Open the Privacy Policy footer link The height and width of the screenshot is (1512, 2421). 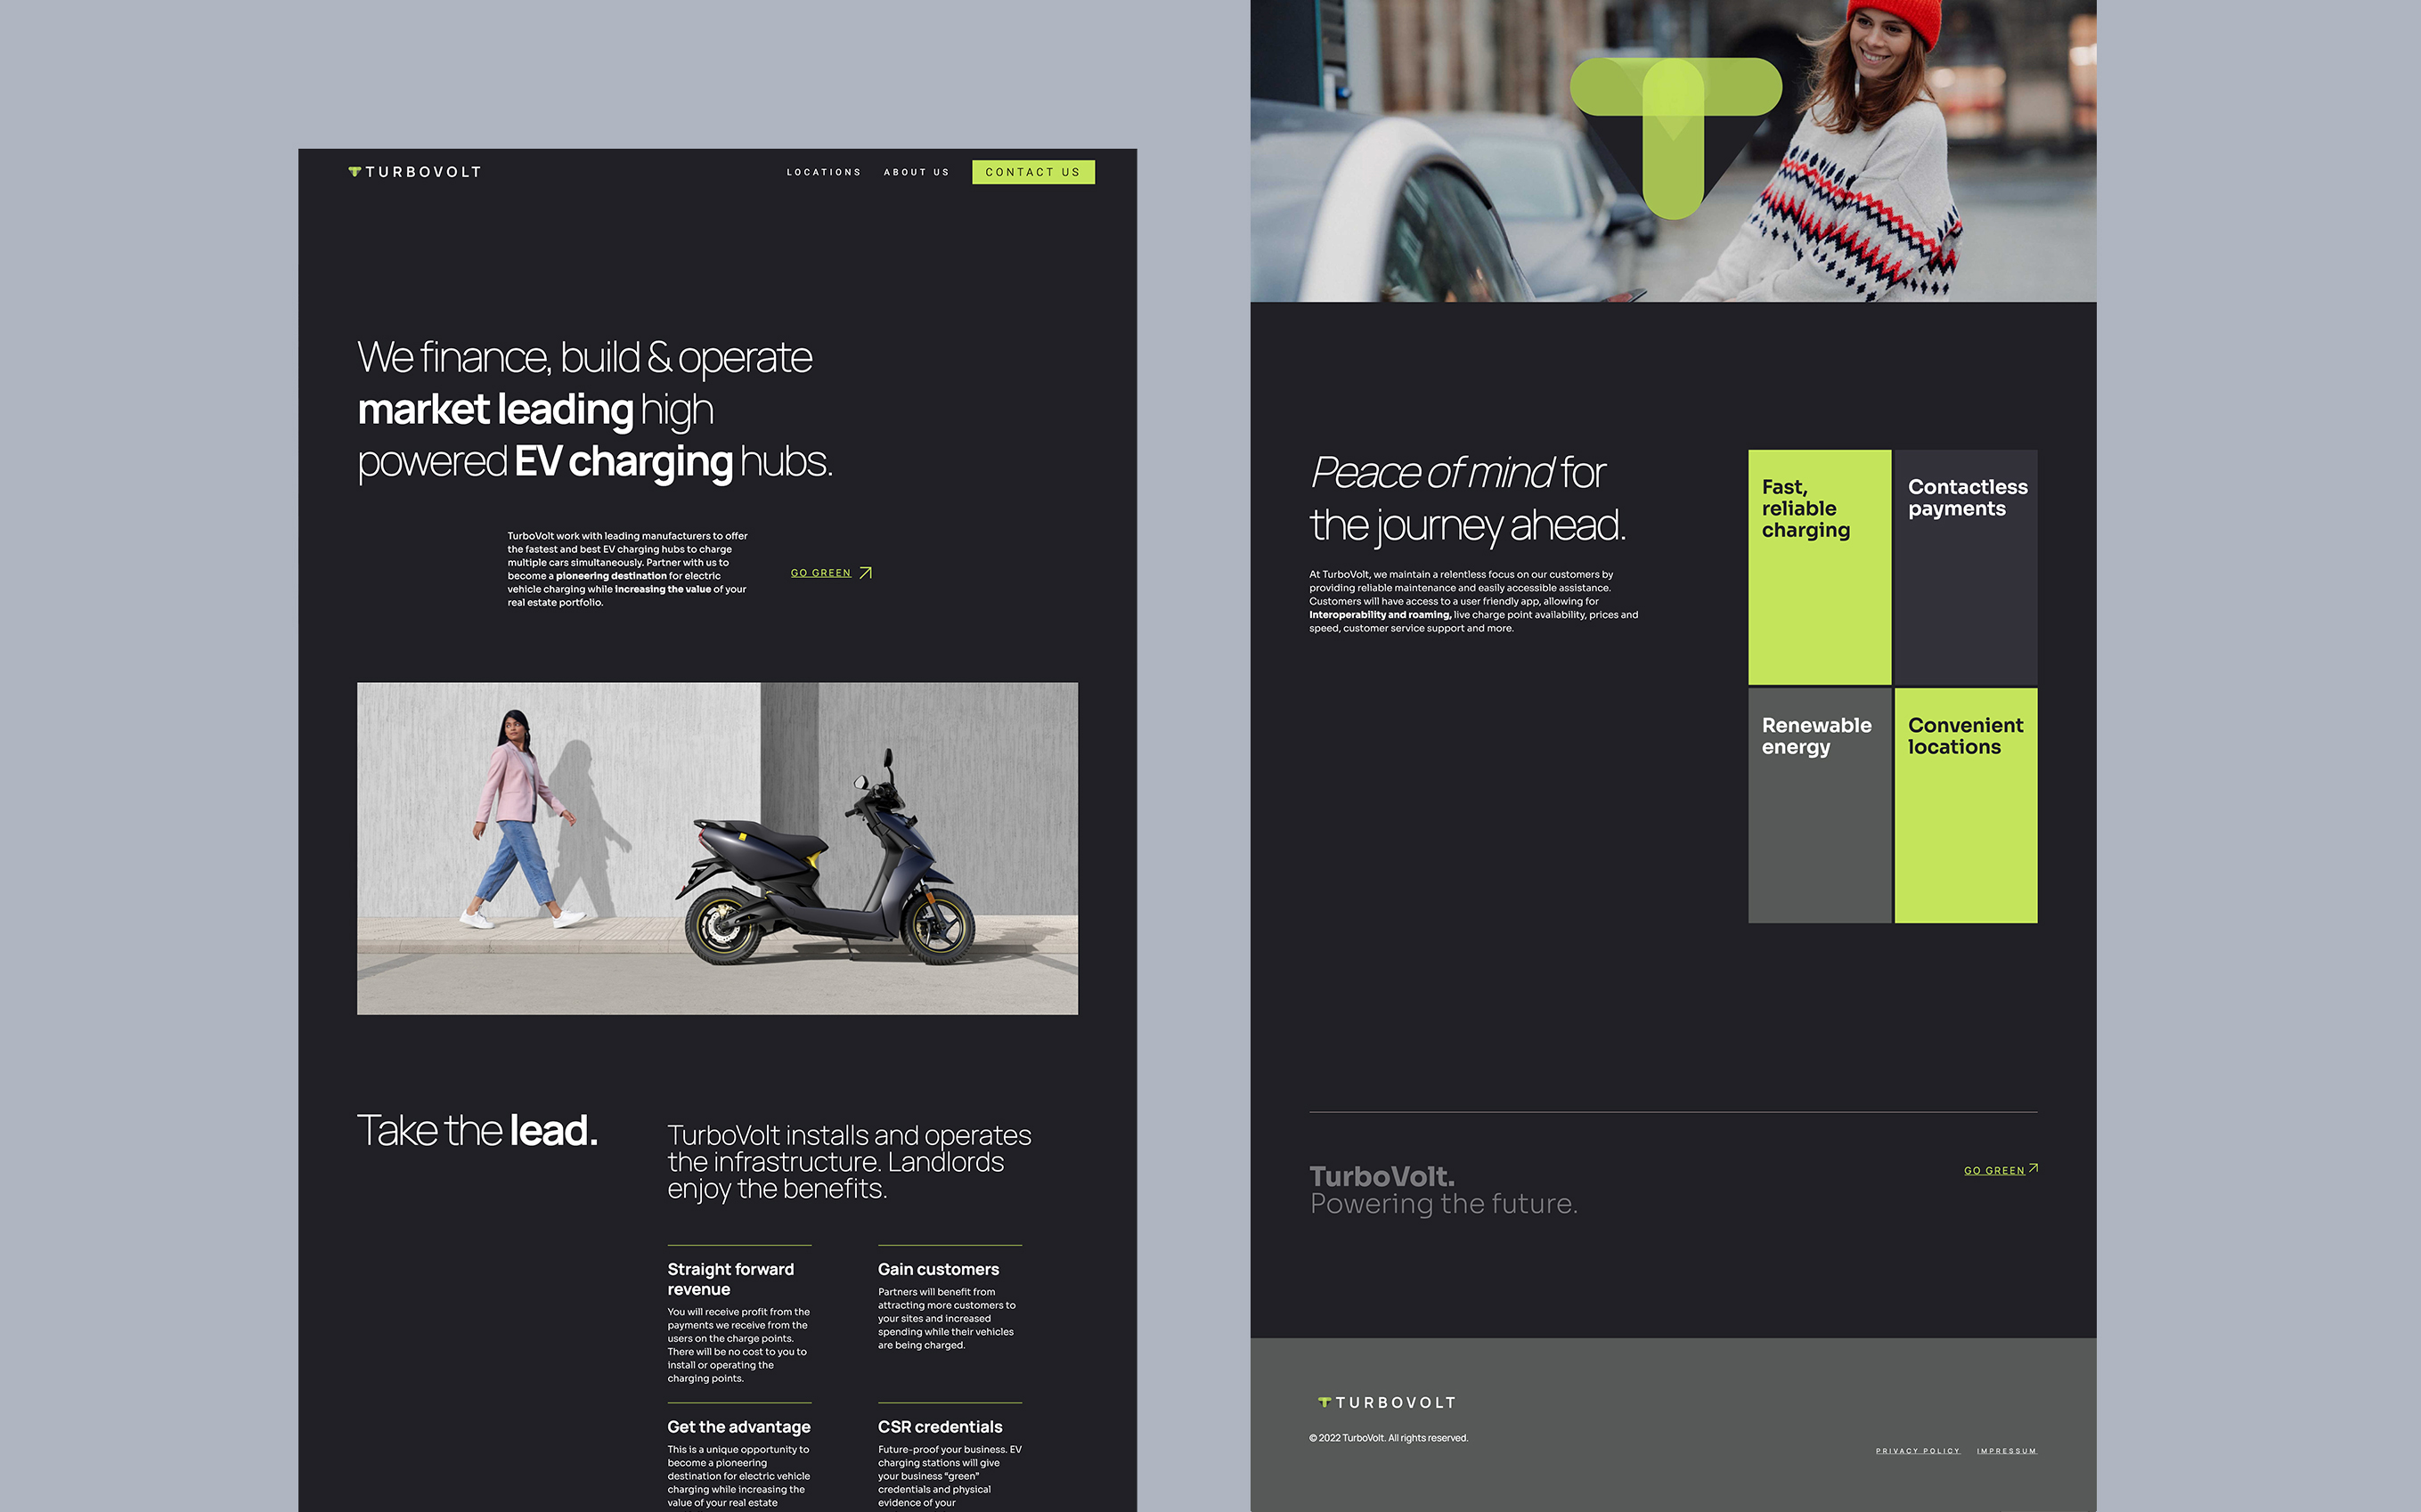tap(1917, 1450)
